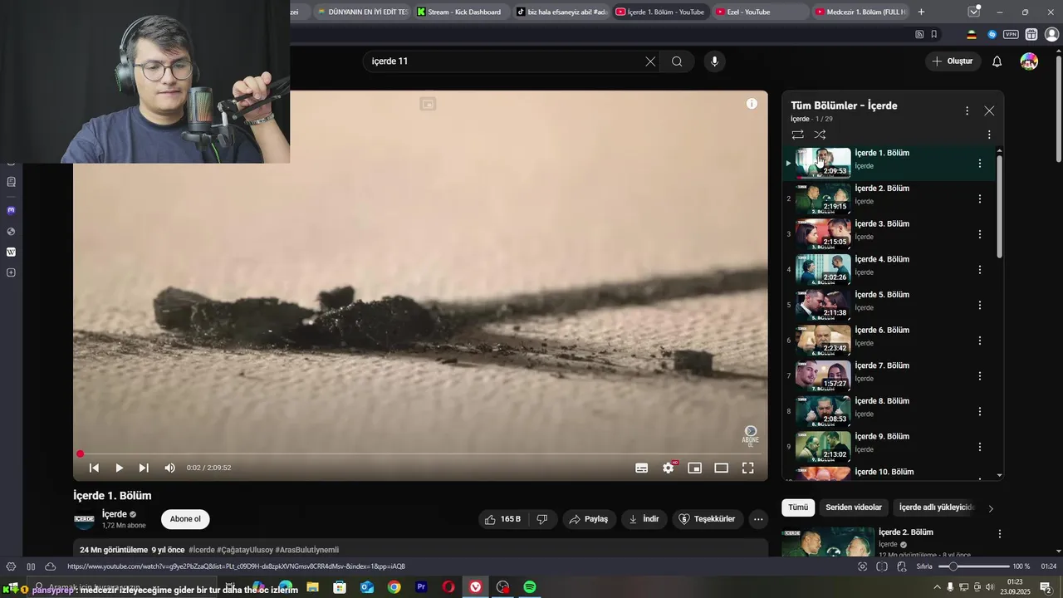Click the Teşekkürler button

(708, 519)
